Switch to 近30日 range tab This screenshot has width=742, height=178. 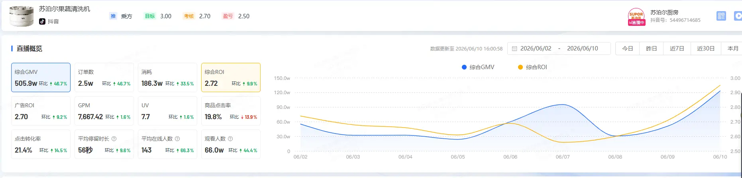tap(706, 48)
